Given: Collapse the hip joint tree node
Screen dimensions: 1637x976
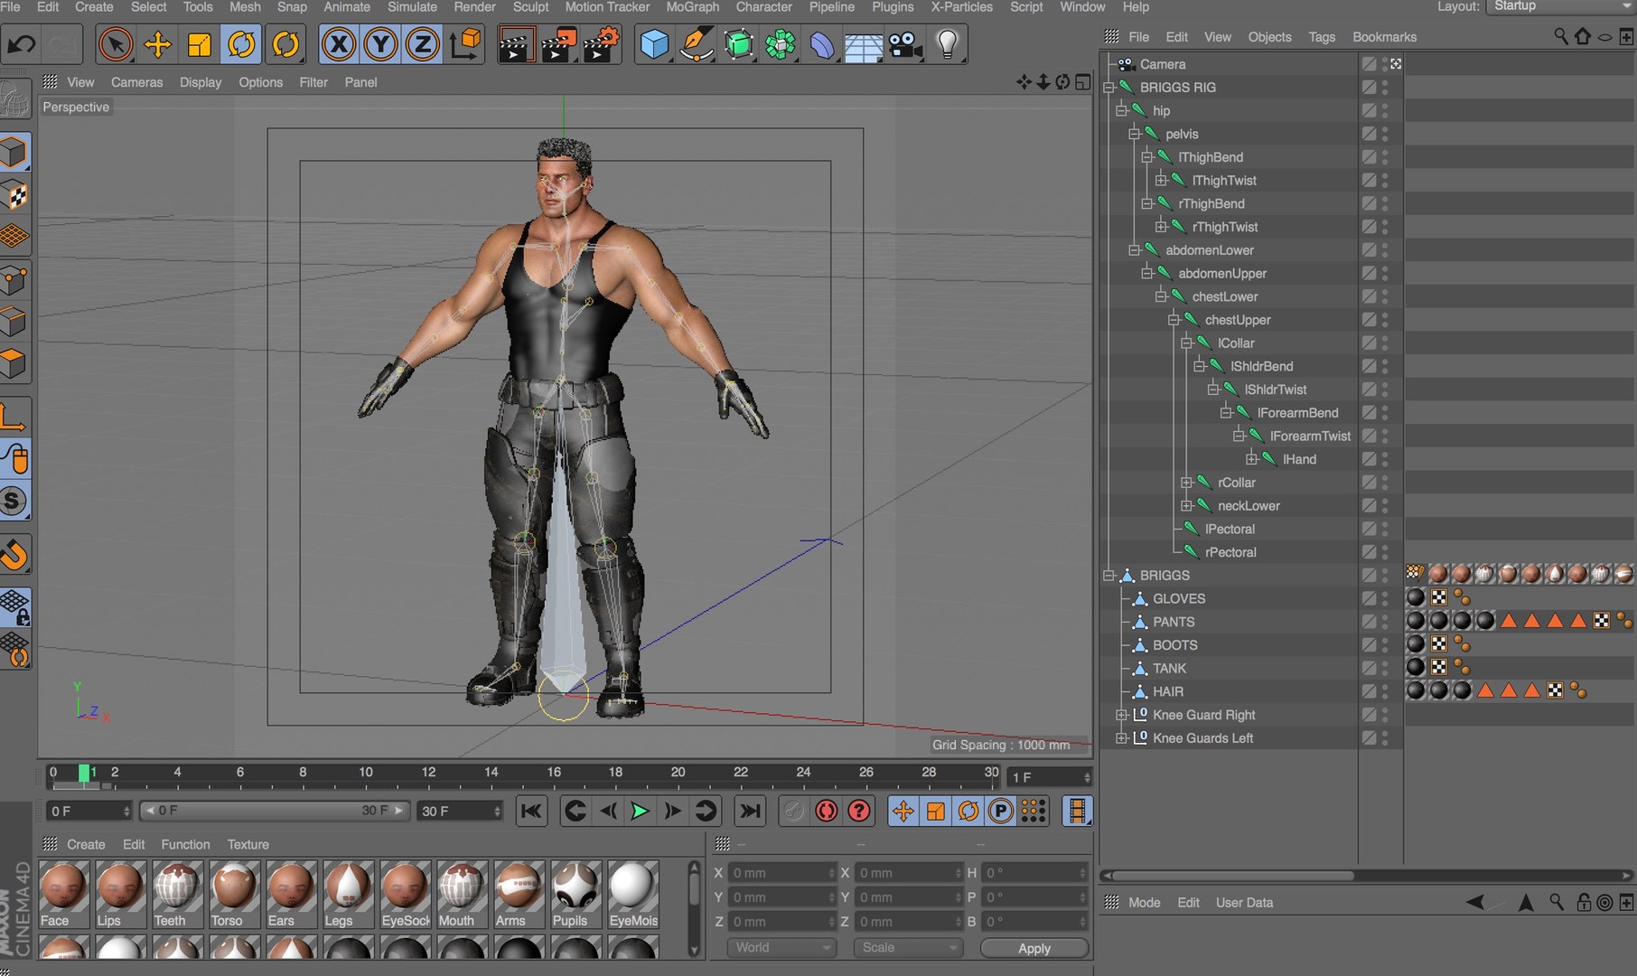Looking at the screenshot, I should pyautogui.click(x=1121, y=110).
